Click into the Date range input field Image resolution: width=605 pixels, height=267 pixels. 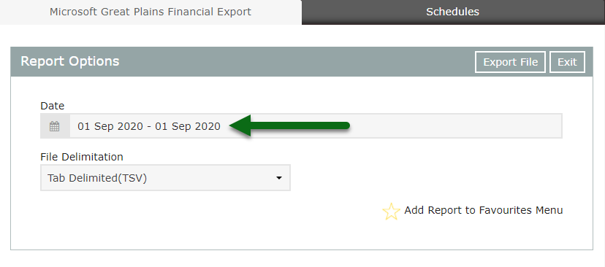[x=316, y=126]
